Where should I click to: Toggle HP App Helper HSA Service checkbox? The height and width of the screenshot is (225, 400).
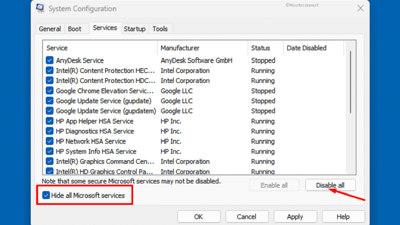pyautogui.click(x=50, y=121)
